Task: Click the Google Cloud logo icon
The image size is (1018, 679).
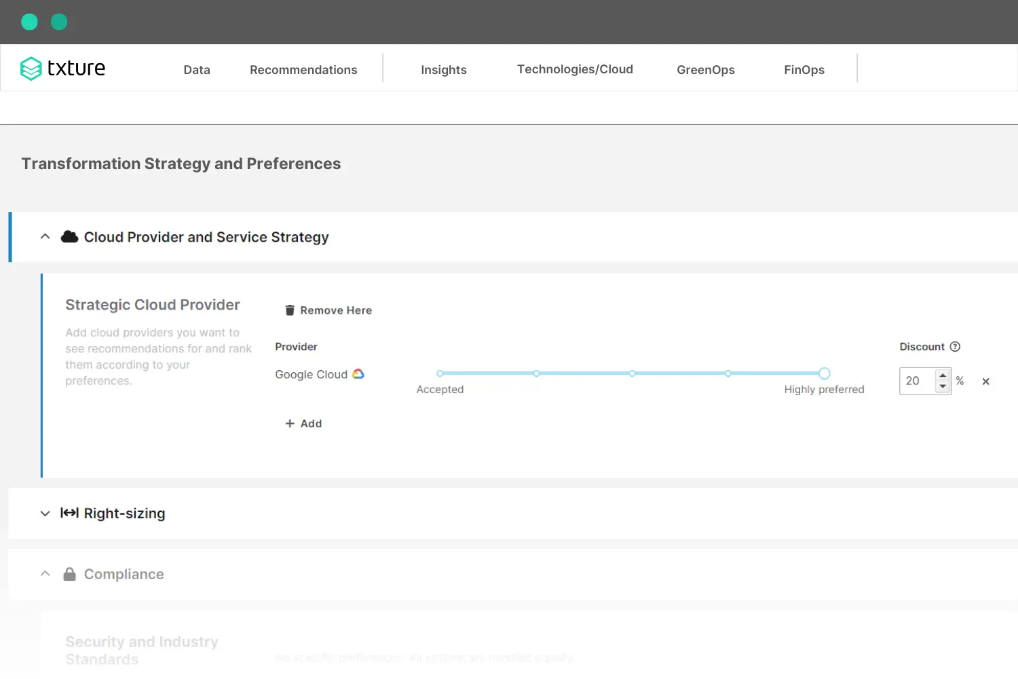Action: [358, 374]
